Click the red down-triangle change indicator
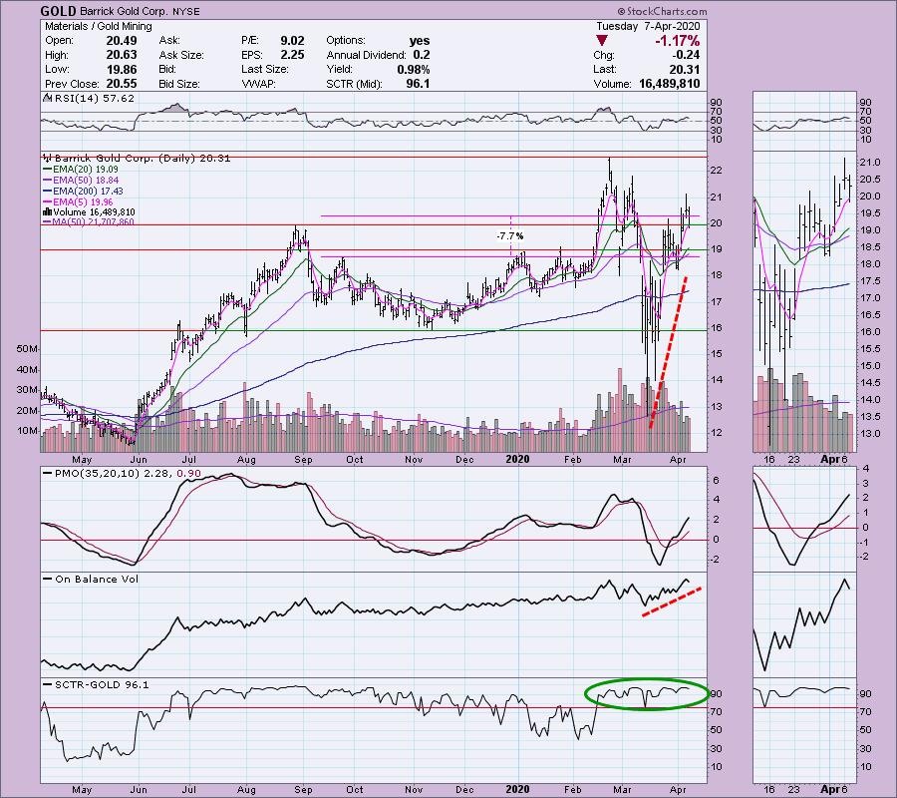 [601, 41]
